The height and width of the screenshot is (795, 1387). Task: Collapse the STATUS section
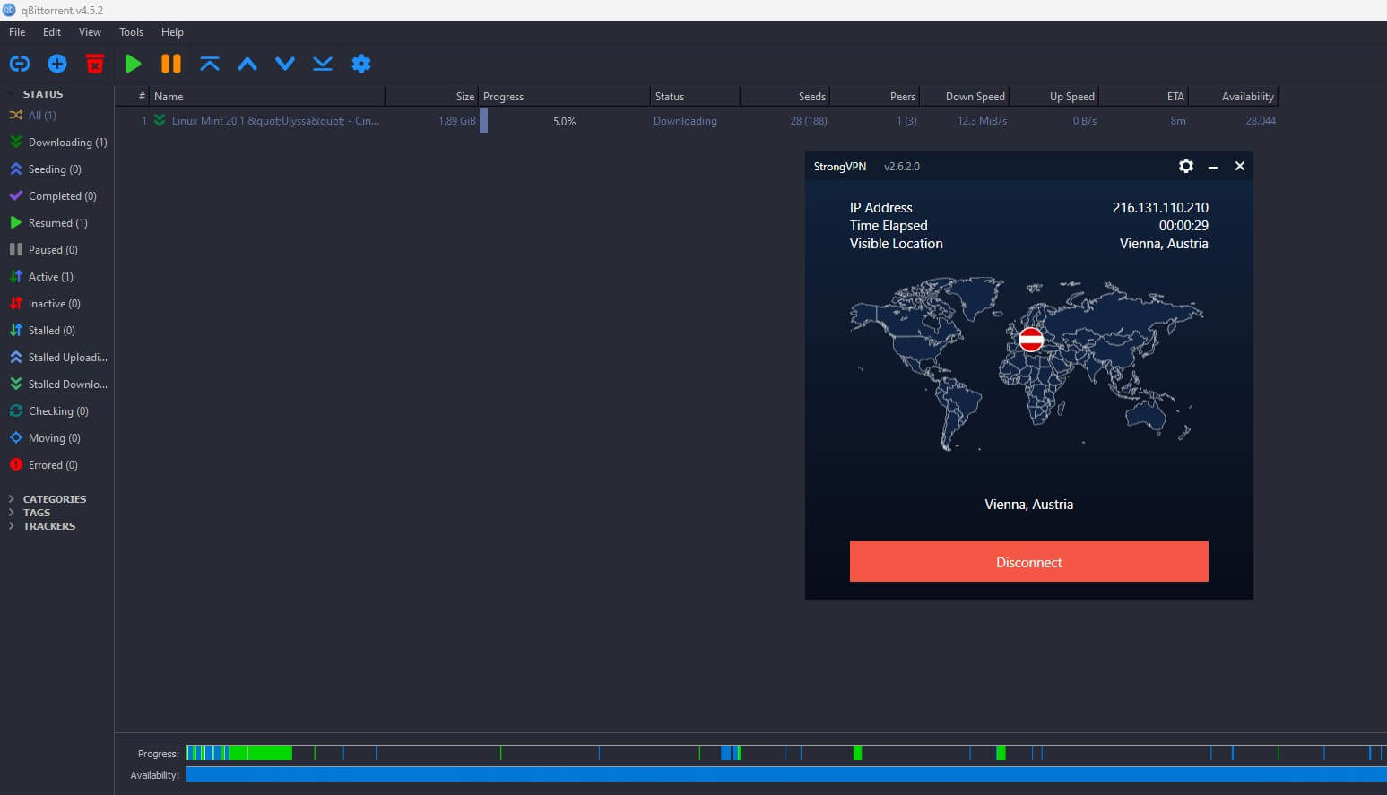11,94
